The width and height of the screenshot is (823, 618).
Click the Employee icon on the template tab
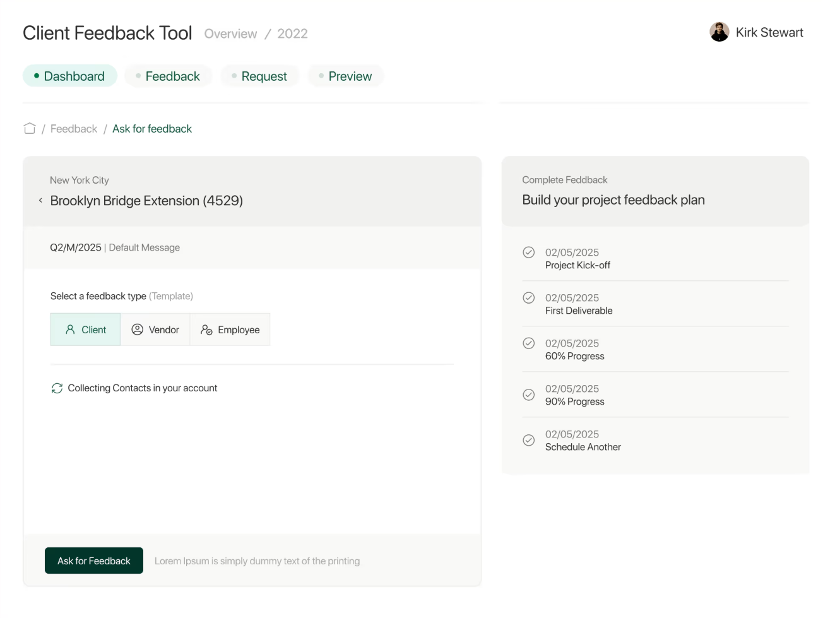206,329
